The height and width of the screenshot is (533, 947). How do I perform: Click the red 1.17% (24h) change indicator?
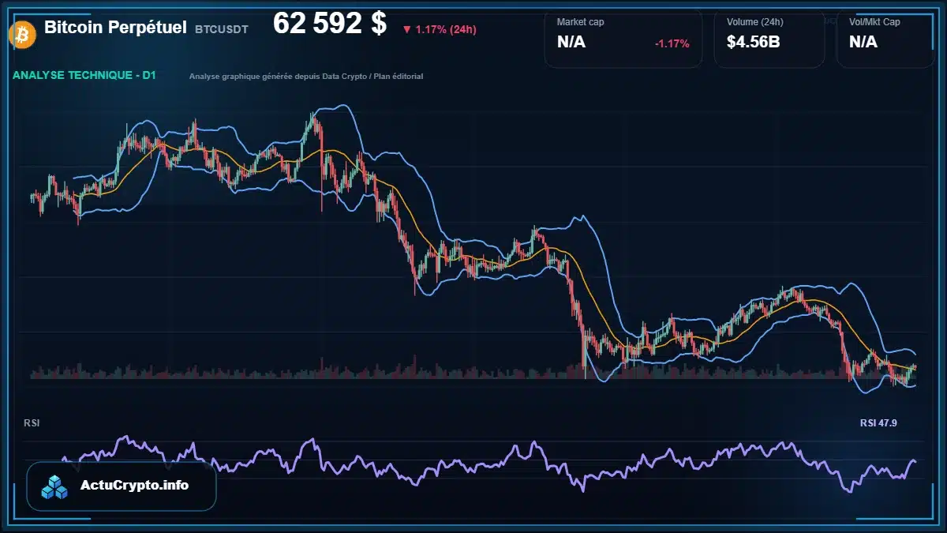click(439, 29)
